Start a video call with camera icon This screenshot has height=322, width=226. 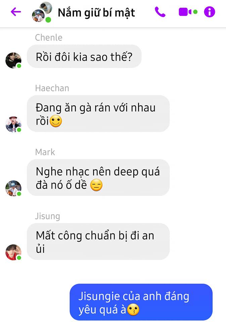pyautogui.click(x=186, y=12)
